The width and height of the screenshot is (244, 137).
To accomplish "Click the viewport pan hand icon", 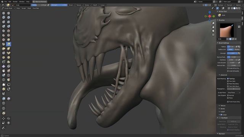I will (213, 27).
